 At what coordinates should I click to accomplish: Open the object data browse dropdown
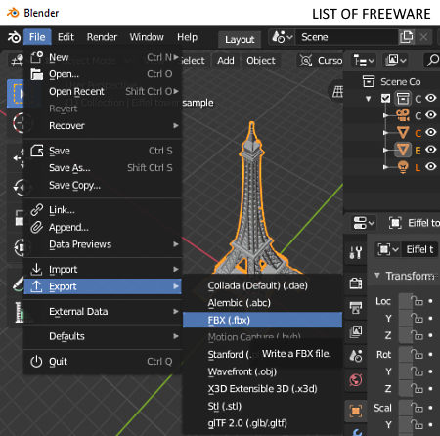coord(388,250)
